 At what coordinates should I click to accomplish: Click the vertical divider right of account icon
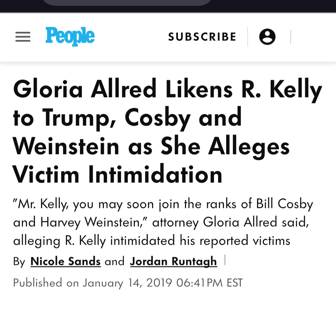(x=291, y=37)
